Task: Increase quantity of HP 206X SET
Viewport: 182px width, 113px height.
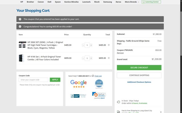Action: 91,45
